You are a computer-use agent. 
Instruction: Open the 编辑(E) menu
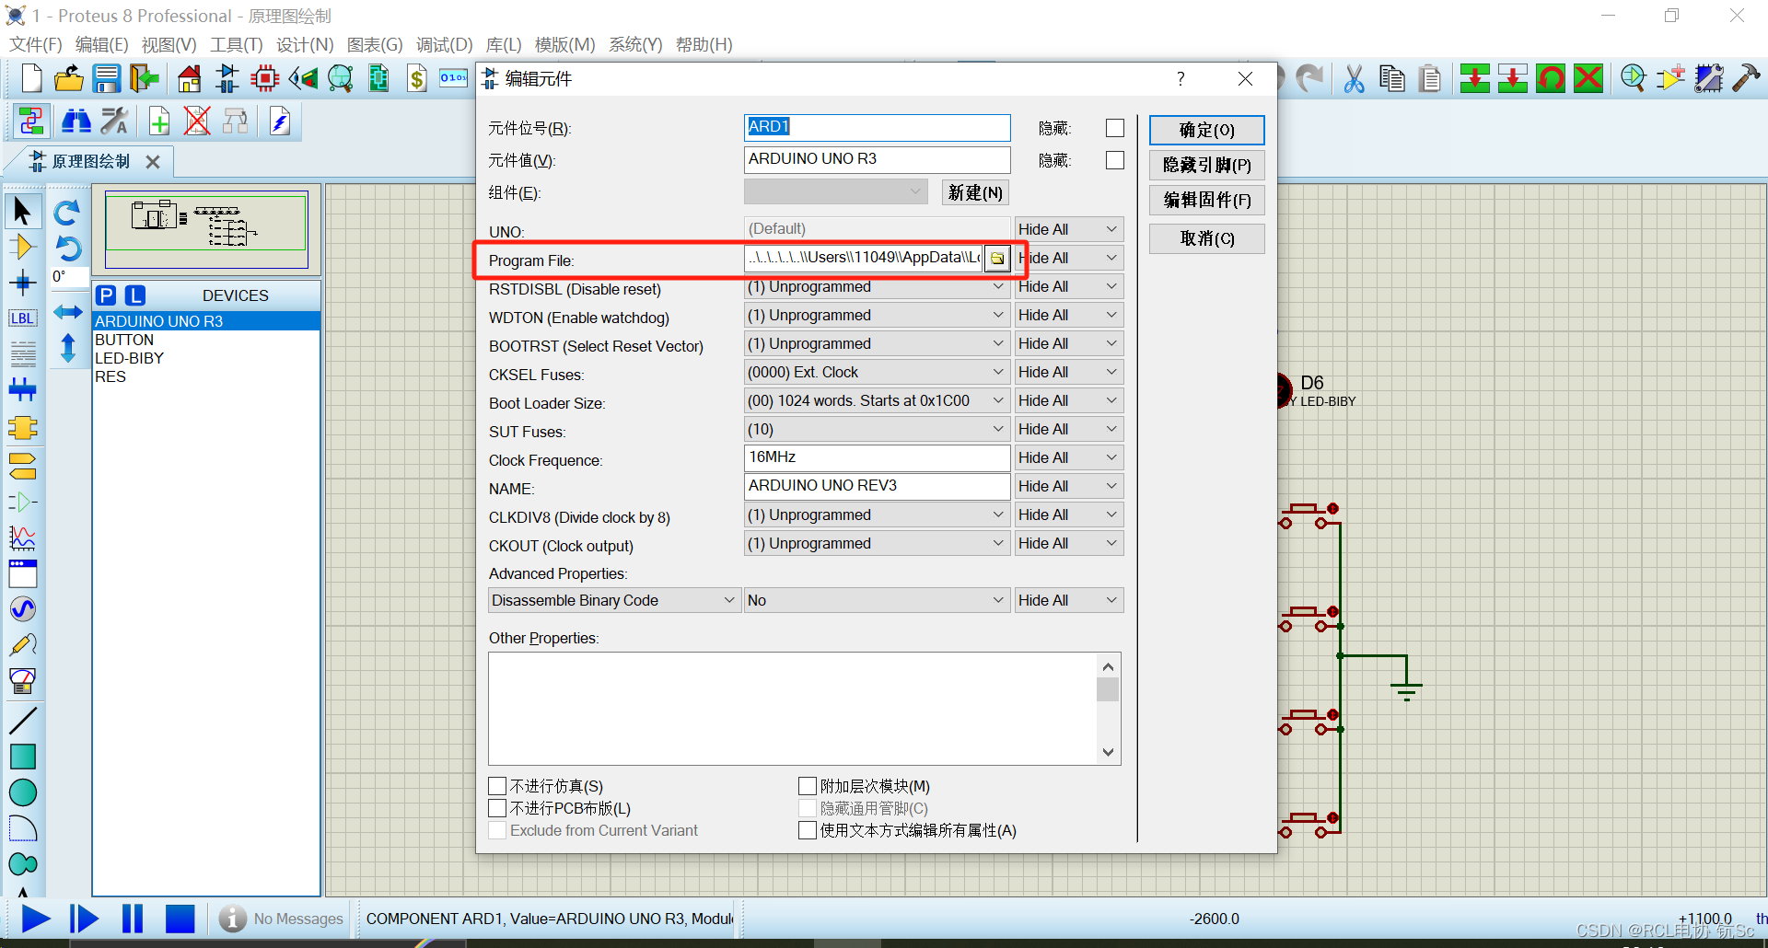coord(101,44)
